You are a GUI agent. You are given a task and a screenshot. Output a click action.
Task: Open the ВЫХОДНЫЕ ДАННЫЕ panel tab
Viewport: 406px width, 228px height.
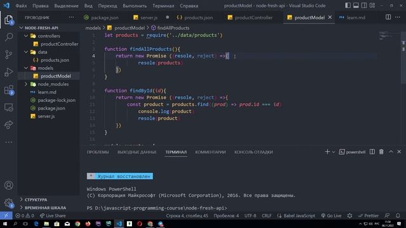(137, 152)
